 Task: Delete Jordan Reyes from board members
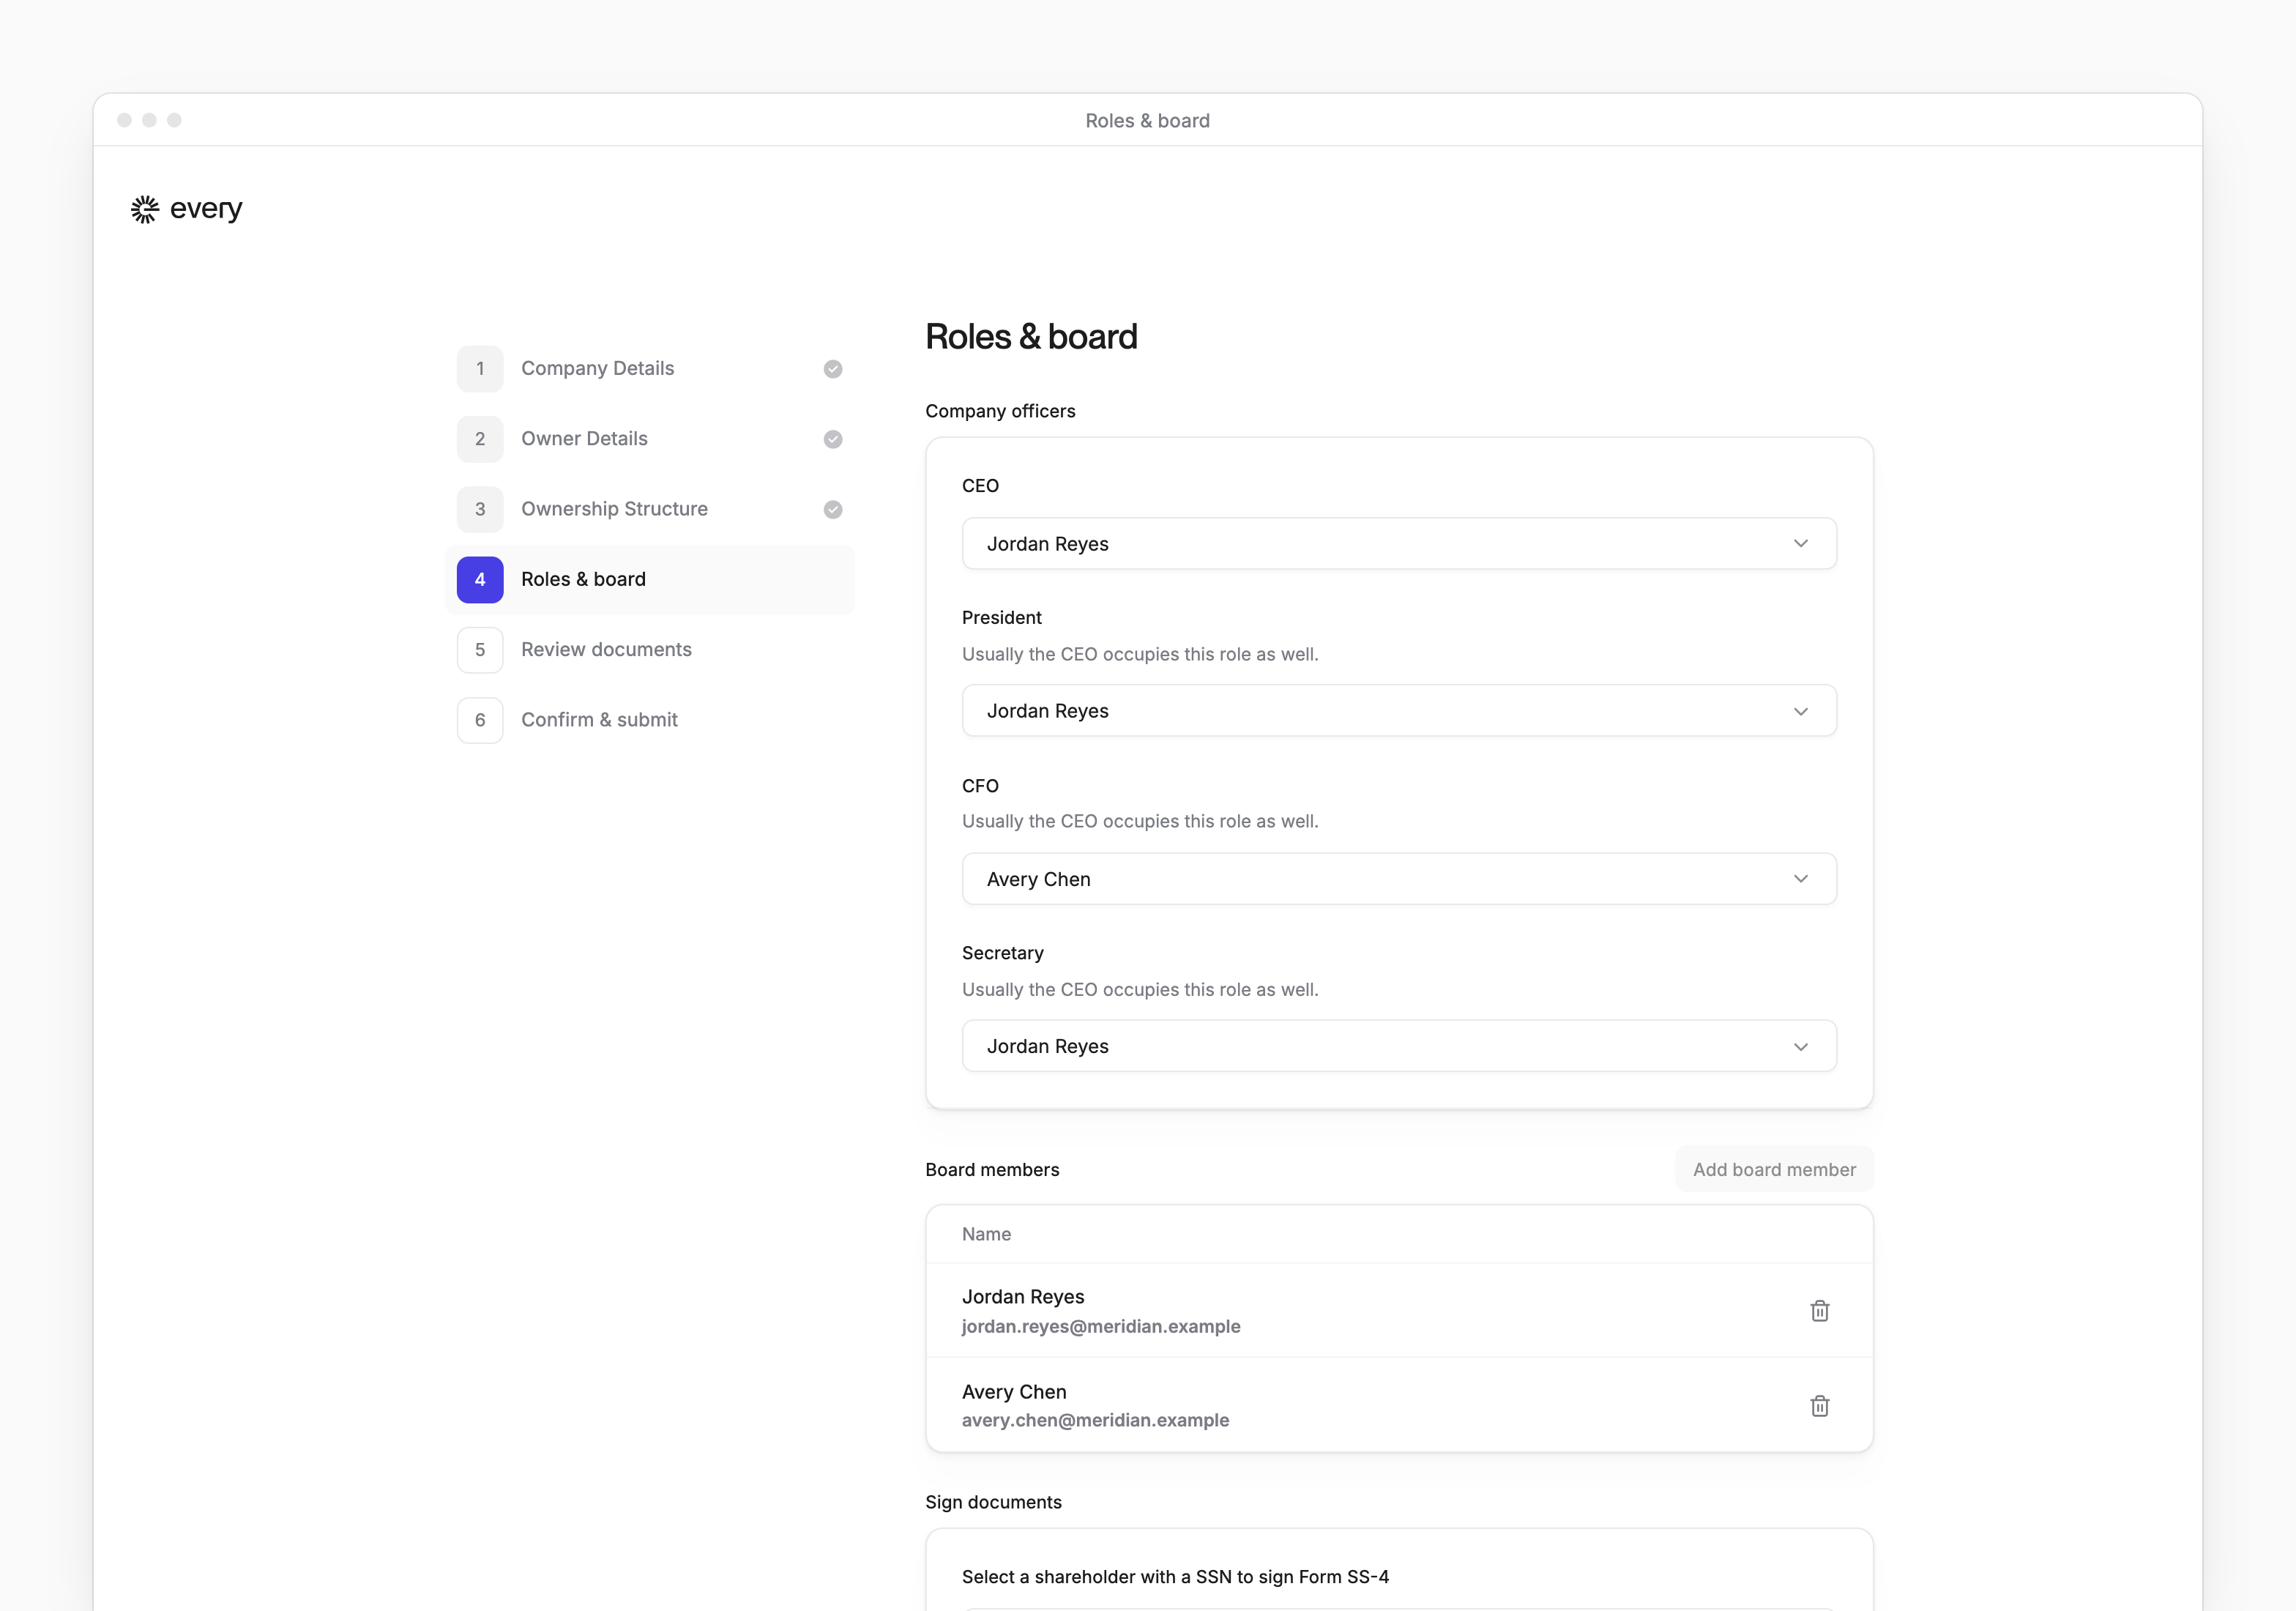[1819, 1310]
